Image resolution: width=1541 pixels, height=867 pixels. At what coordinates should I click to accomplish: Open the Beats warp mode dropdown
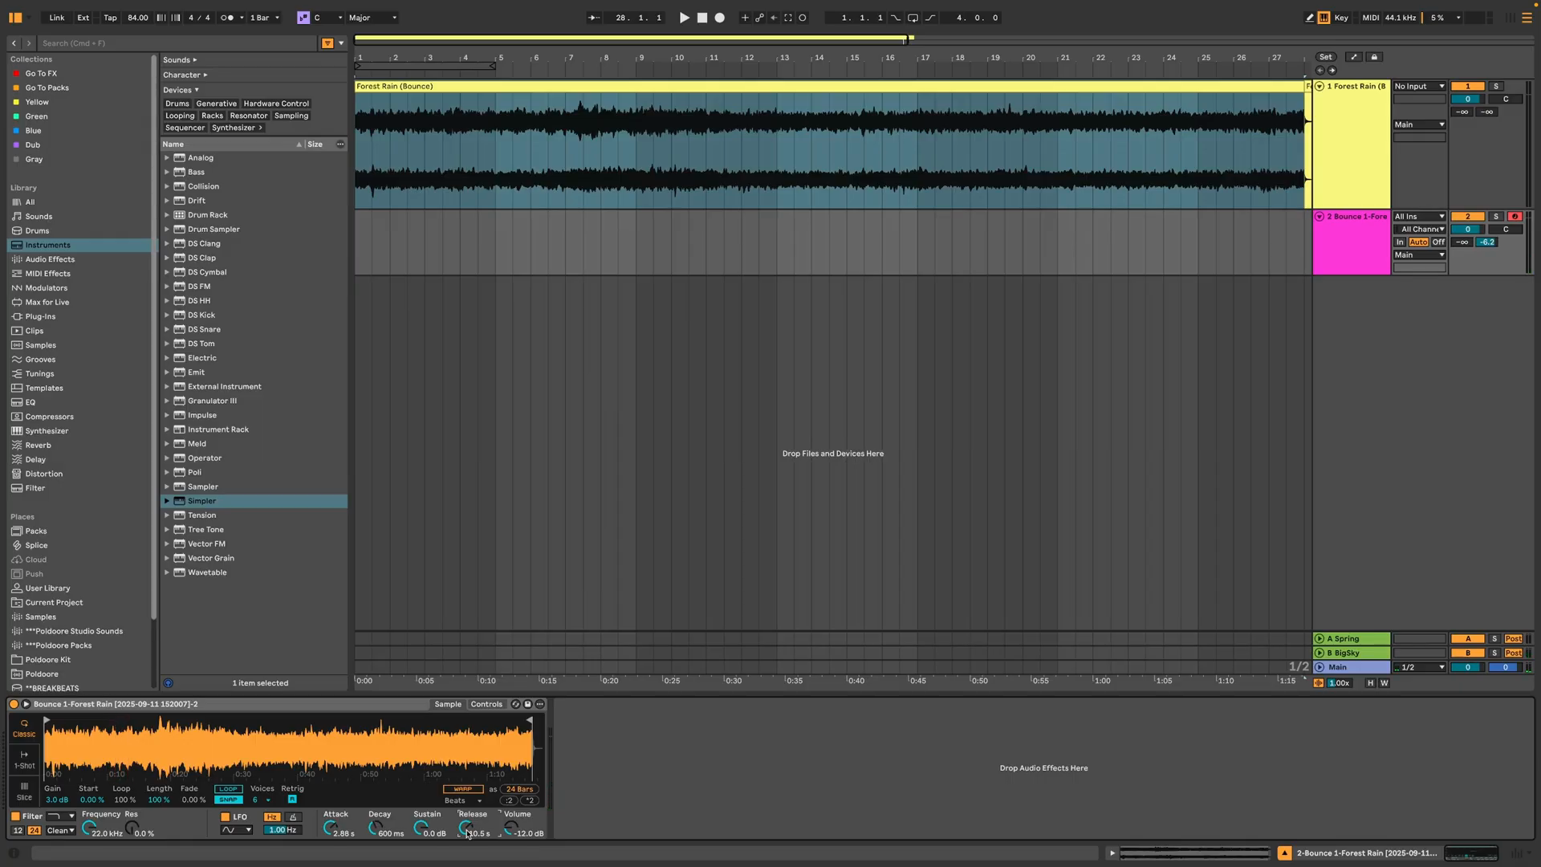(463, 800)
